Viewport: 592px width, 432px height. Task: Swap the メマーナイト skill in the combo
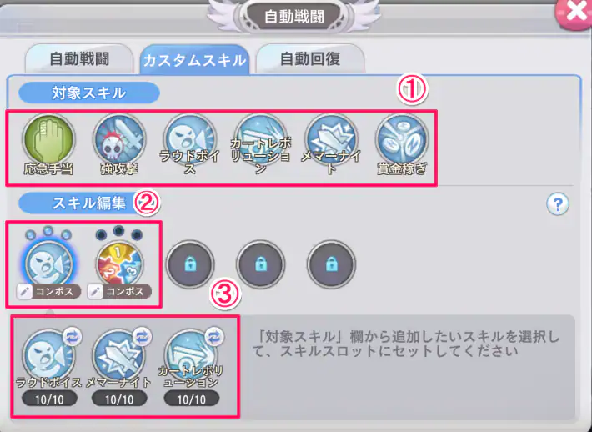coord(143,336)
